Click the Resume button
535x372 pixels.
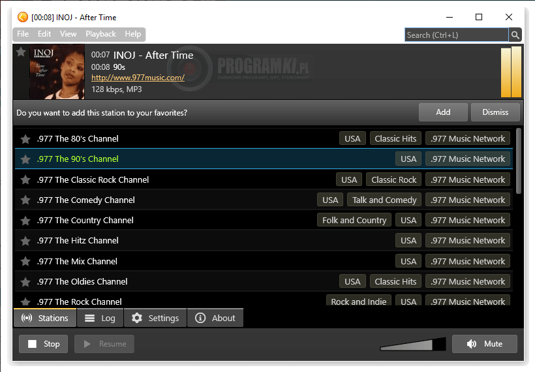point(104,344)
